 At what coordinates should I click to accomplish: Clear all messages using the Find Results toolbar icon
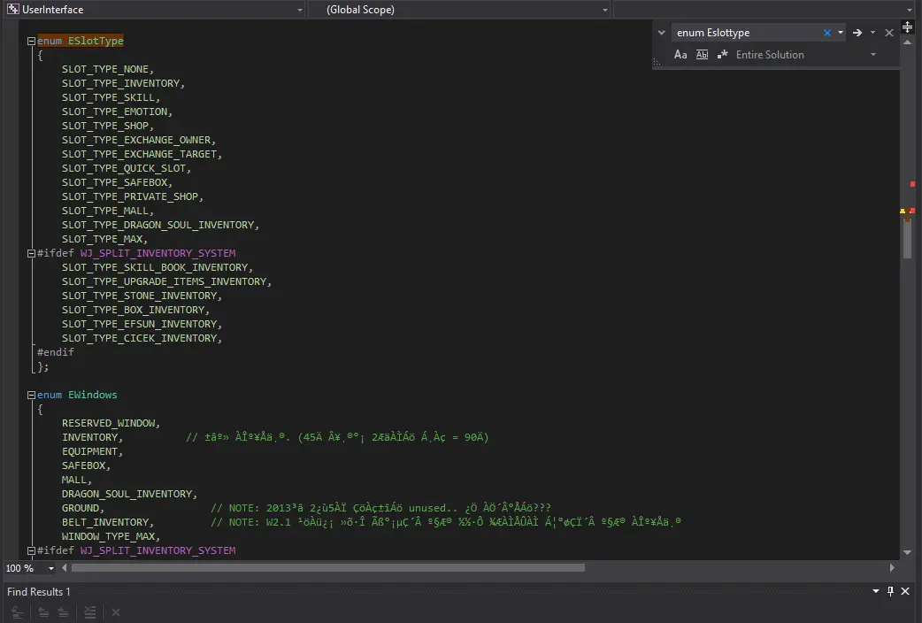point(89,611)
